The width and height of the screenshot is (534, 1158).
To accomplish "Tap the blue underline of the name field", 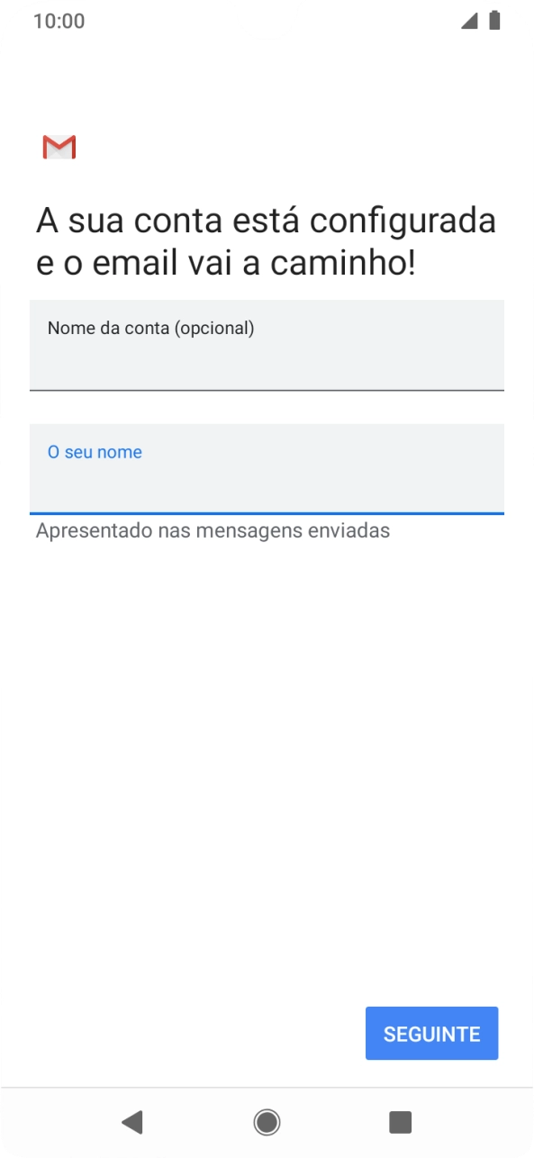I will click(x=267, y=511).
